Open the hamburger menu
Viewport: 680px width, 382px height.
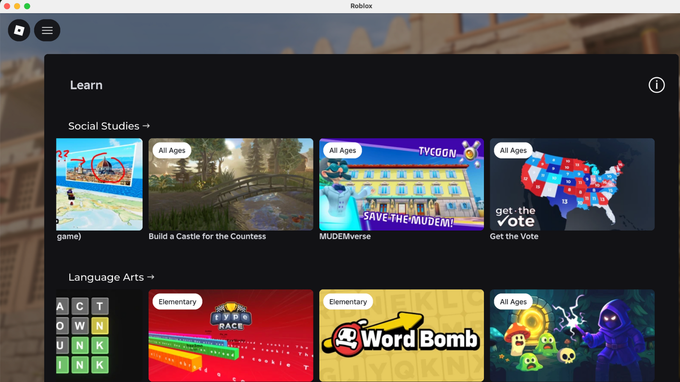[47, 30]
